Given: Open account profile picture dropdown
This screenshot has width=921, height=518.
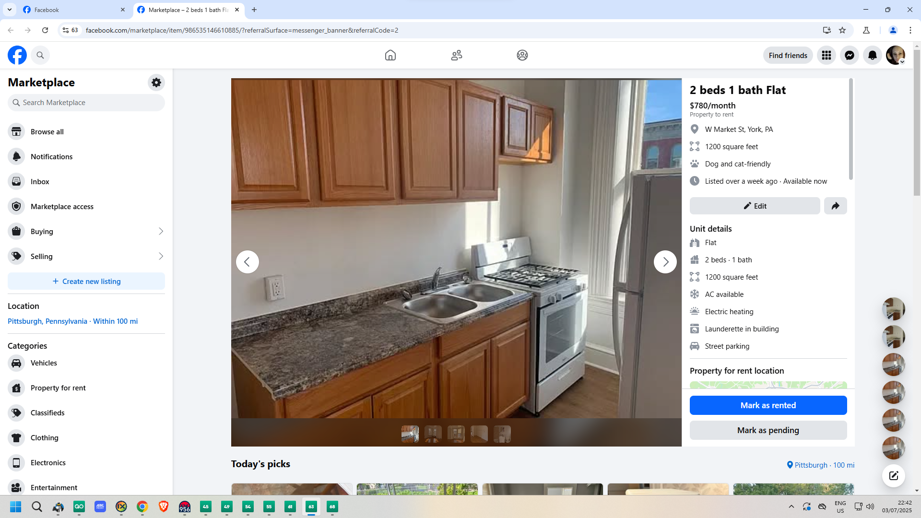Looking at the screenshot, I should tap(895, 55).
